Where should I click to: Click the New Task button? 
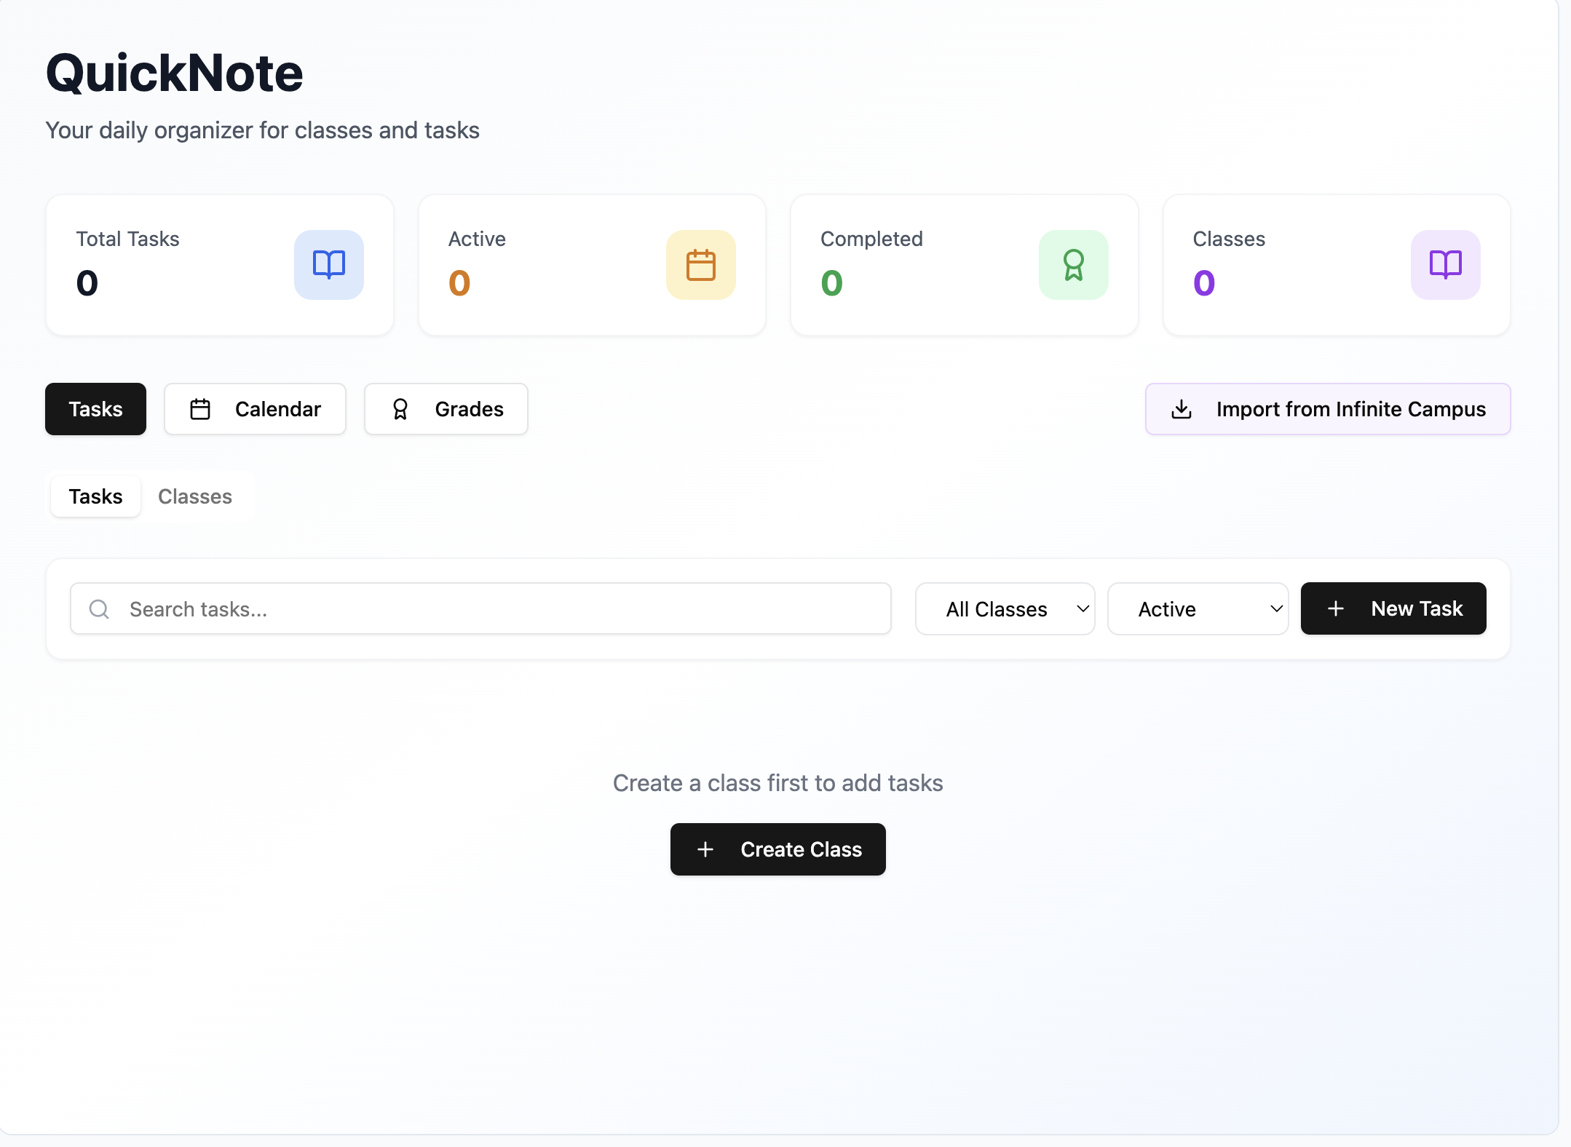coord(1393,608)
